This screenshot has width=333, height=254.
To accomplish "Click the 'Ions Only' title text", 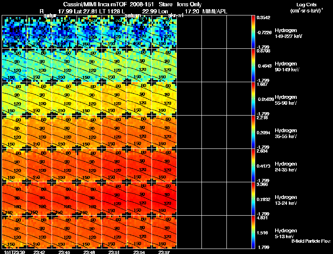I will click(189, 5).
